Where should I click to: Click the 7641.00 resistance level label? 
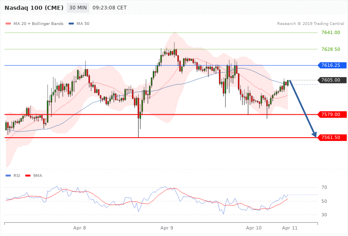click(331, 32)
